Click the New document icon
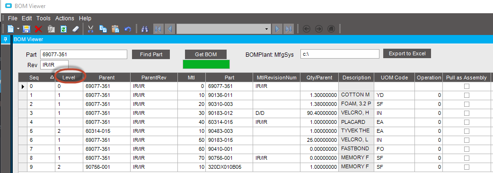The image size is (493, 173). [11, 29]
